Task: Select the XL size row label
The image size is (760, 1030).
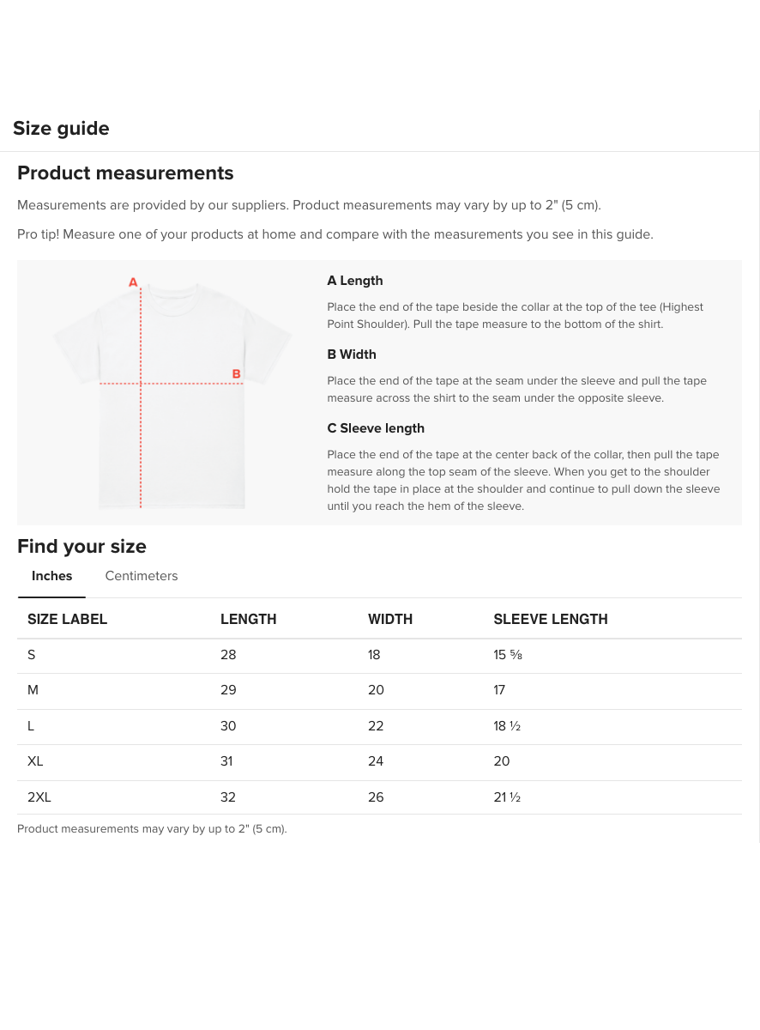Action: [35, 761]
